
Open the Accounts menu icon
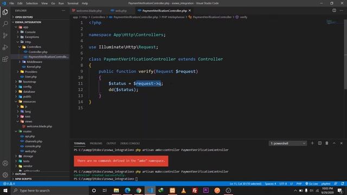coord(5,164)
